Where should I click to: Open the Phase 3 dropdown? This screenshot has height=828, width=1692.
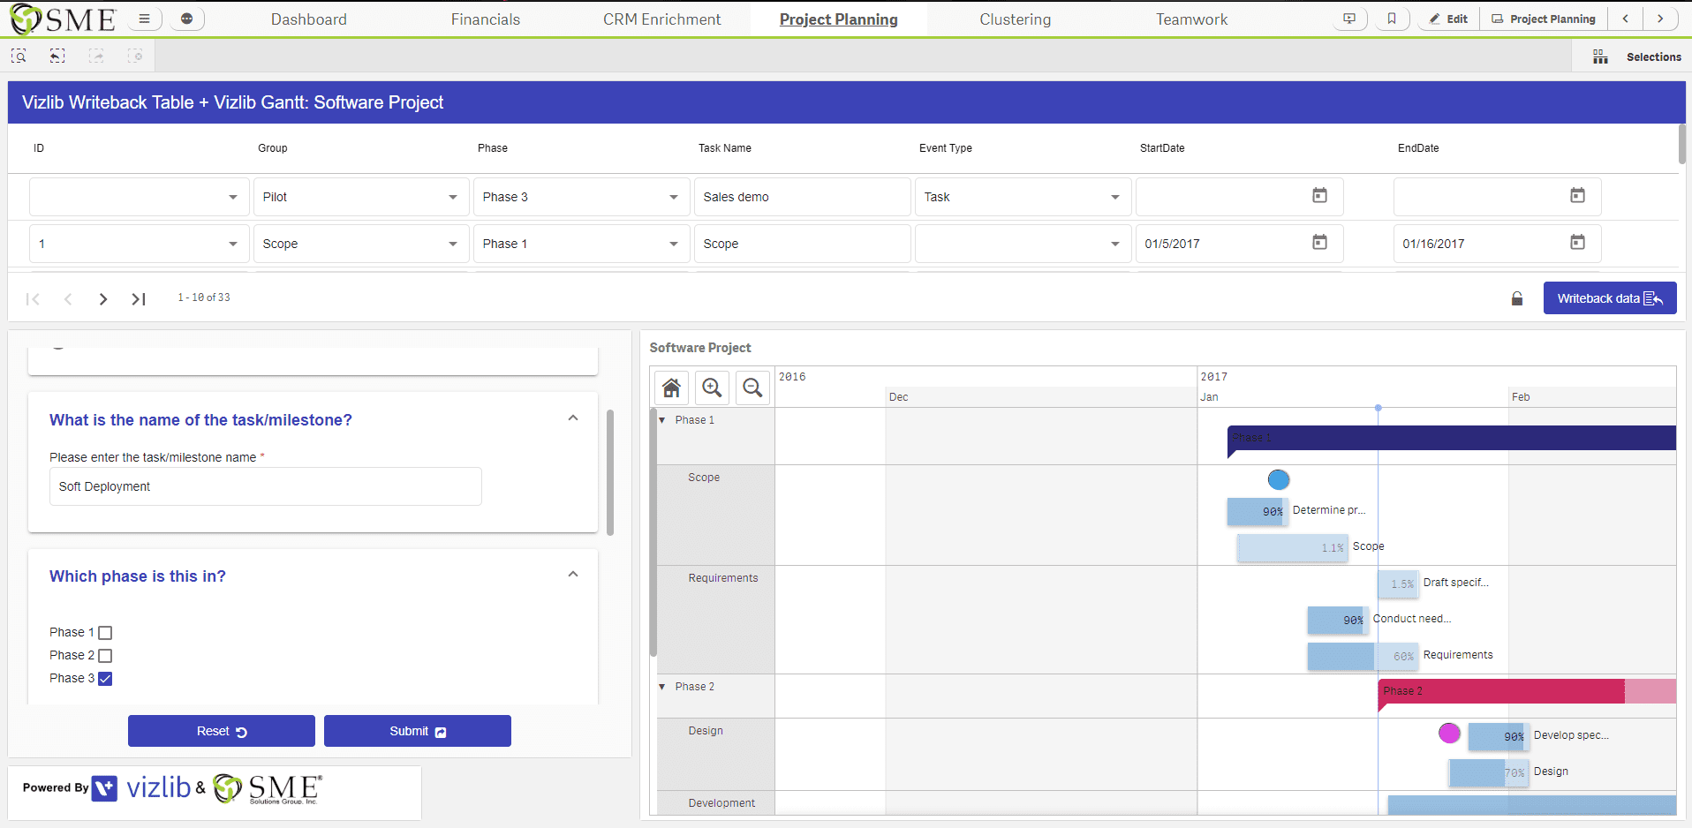(x=581, y=197)
